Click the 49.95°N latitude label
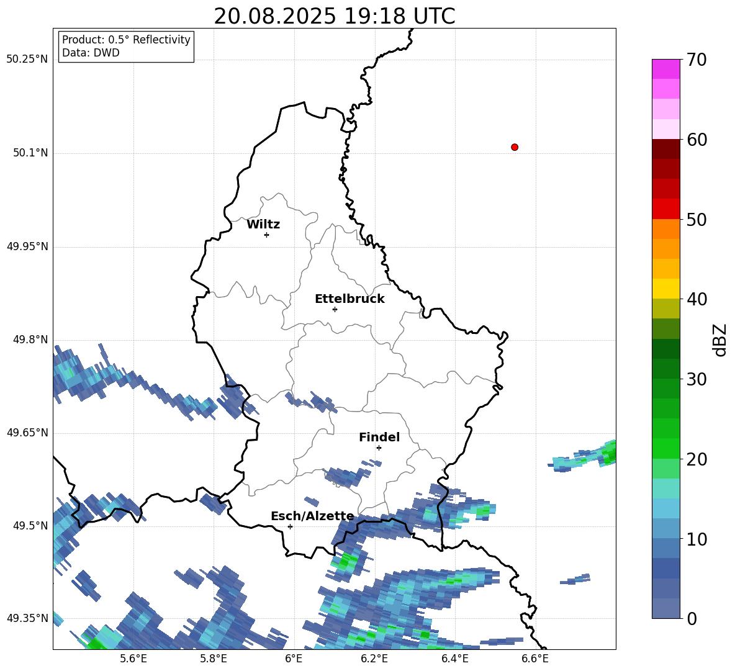 pyautogui.click(x=27, y=246)
